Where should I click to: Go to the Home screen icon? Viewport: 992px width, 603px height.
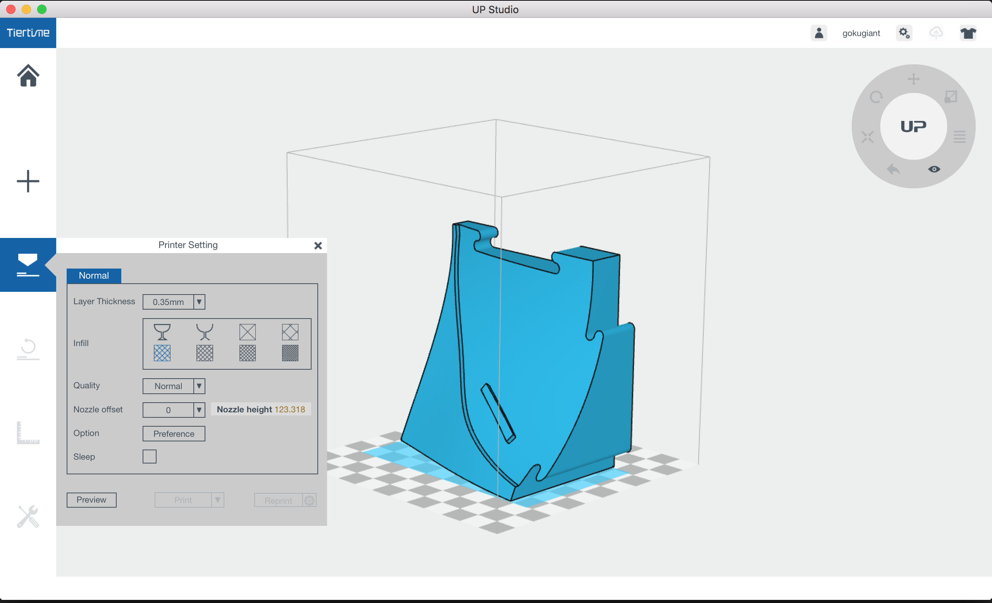click(x=28, y=75)
